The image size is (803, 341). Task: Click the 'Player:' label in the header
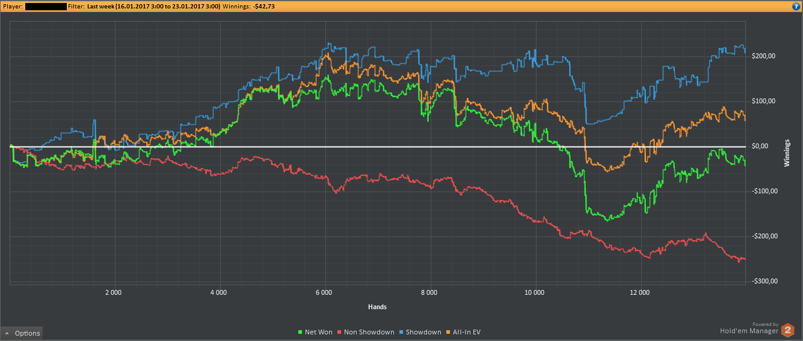13,6
